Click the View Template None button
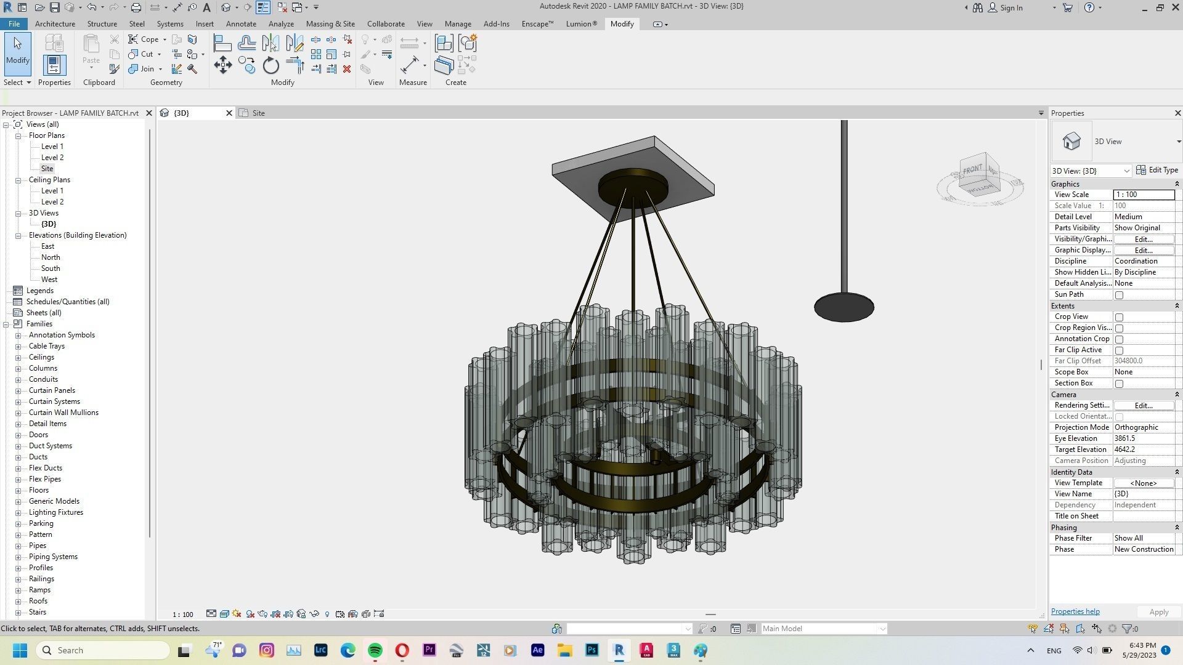Screen dimensions: 1183x665 (x=1144, y=483)
